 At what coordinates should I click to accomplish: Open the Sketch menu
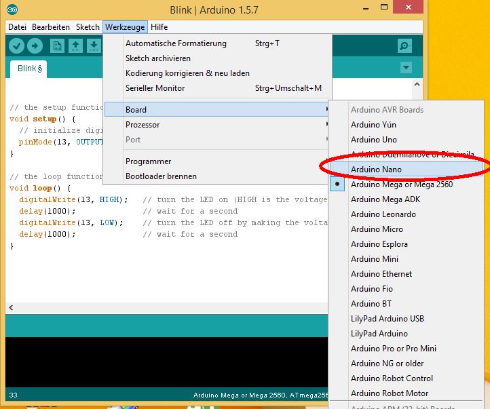click(x=88, y=27)
